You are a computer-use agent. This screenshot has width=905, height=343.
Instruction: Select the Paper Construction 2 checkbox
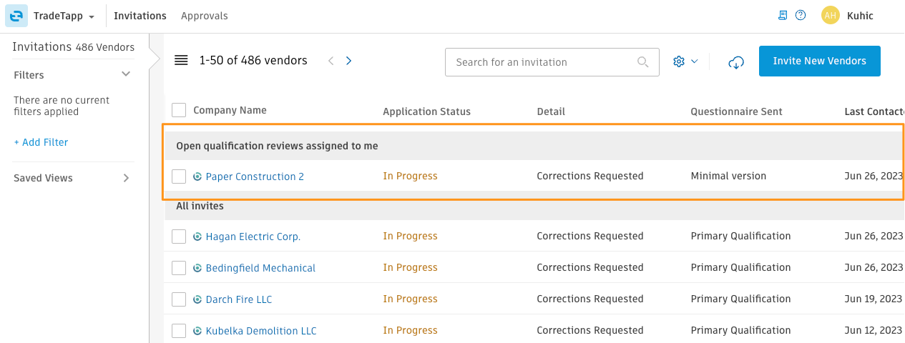click(179, 177)
